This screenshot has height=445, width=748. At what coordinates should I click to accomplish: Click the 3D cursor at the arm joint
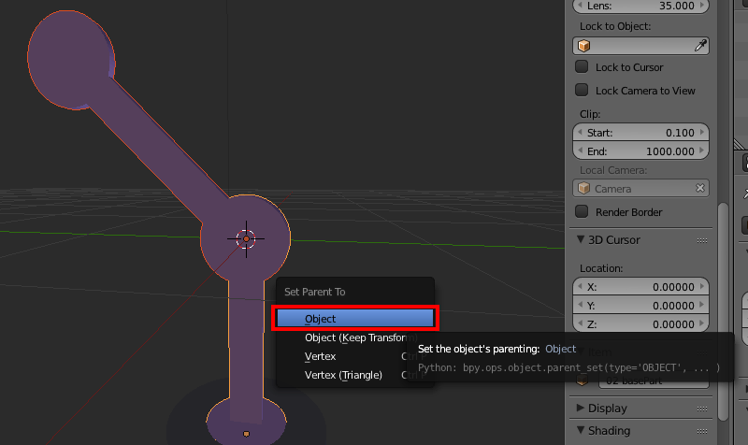point(246,239)
